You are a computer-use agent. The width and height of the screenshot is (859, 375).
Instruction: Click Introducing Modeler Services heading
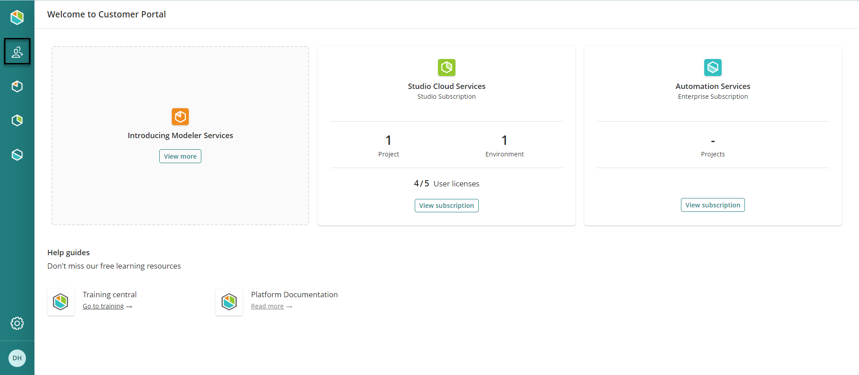coord(180,135)
